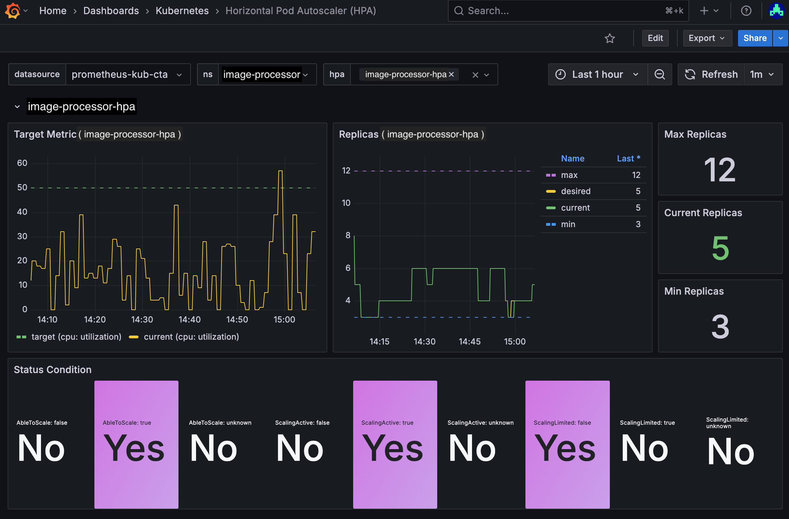Zoom out the time range with magnifier icon
This screenshot has height=519, width=789.
click(660, 74)
